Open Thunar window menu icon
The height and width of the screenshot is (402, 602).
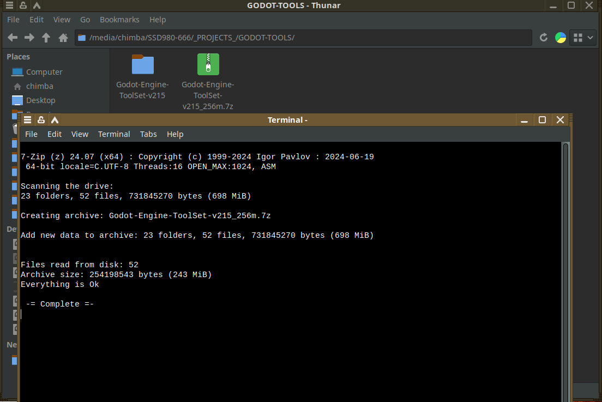[9, 5]
